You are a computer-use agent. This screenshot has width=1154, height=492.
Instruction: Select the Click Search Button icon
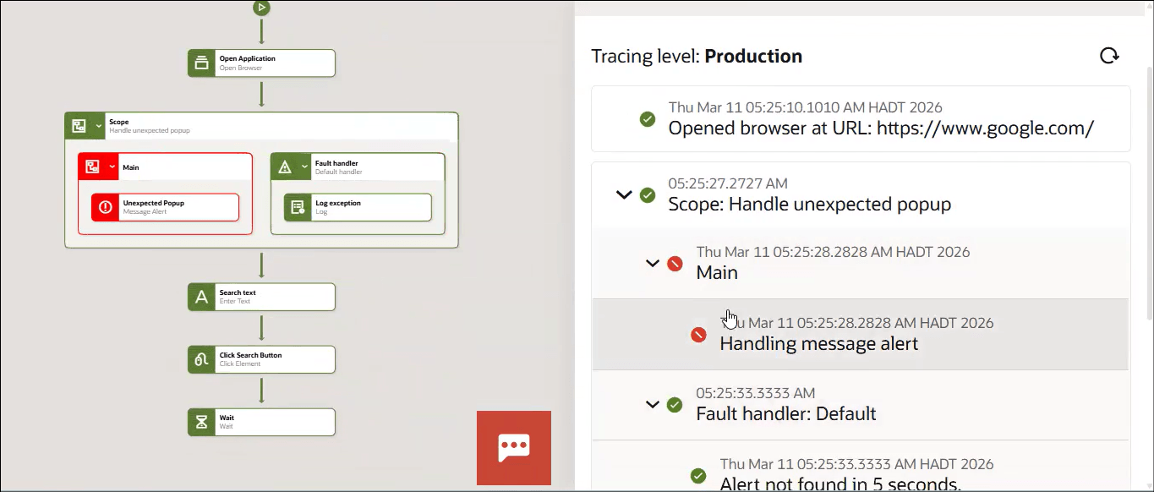click(201, 359)
